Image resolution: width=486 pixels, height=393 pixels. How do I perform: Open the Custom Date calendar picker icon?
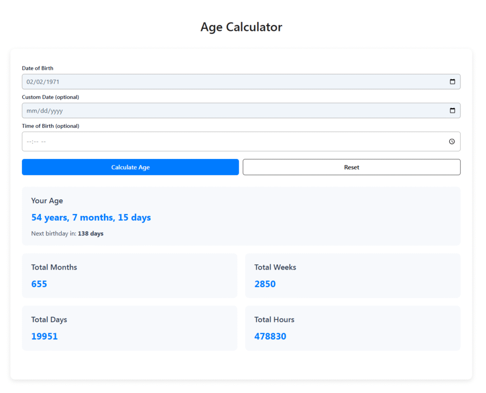pyautogui.click(x=452, y=111)
